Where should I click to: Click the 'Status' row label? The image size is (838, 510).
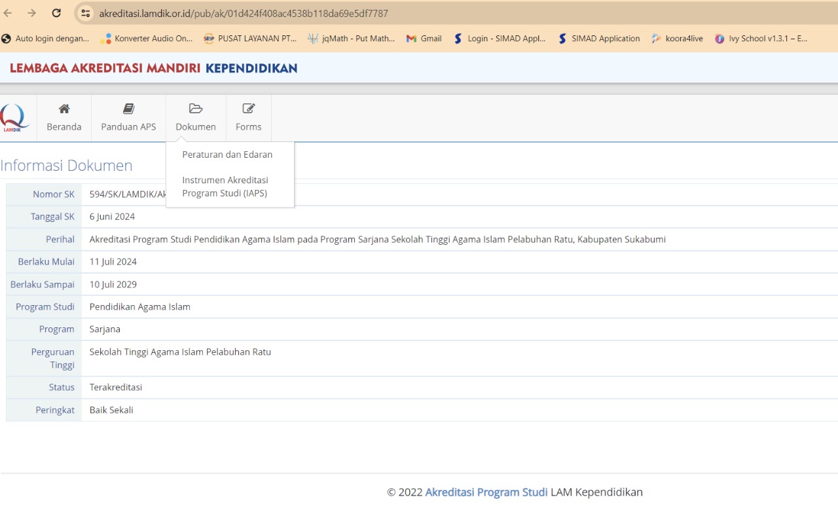[x=62, y=388]
